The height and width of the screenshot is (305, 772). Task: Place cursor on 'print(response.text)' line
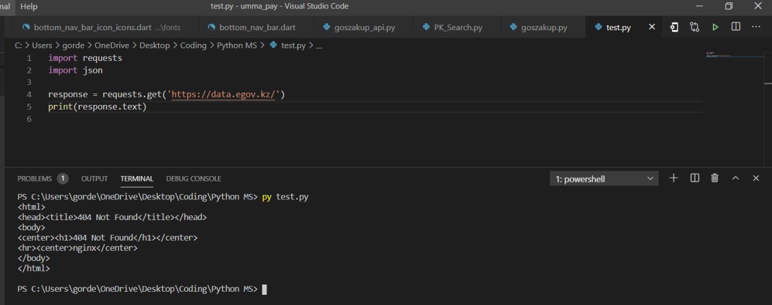(98, 107)
